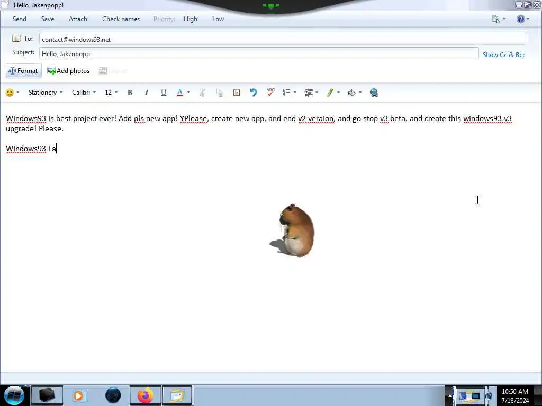Viewport: 542px width, 406px height.
Task: Apply the red font color A
Action: tap(180, 93)
